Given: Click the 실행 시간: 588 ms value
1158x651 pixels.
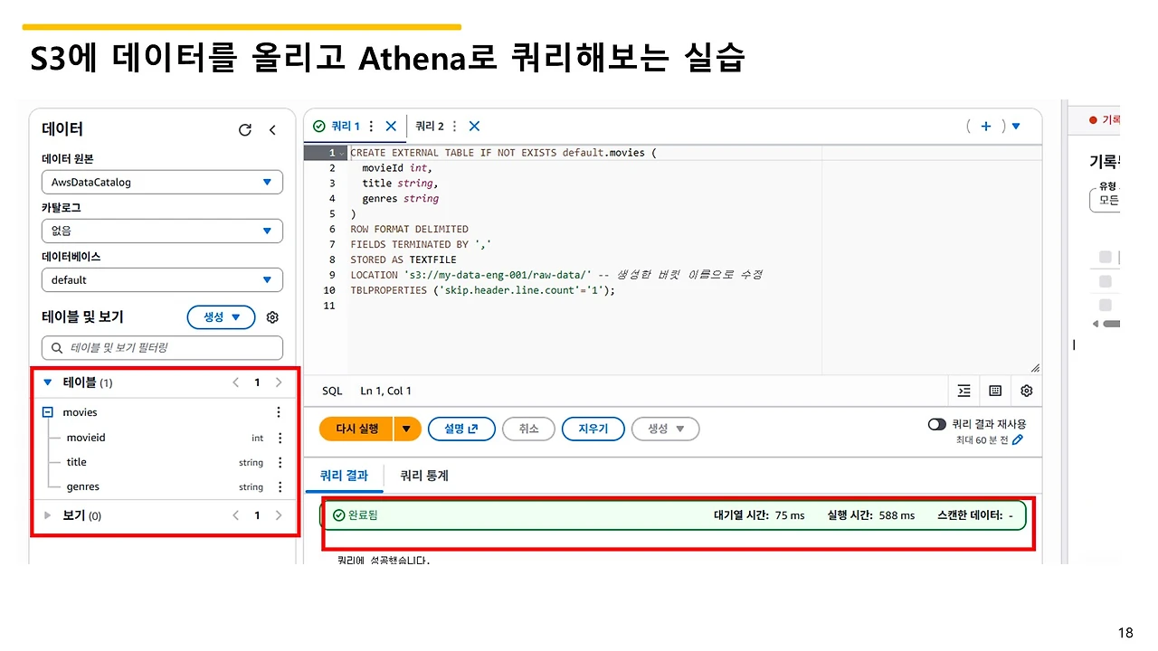Looking at the screenshot, I should click(871, 515).
